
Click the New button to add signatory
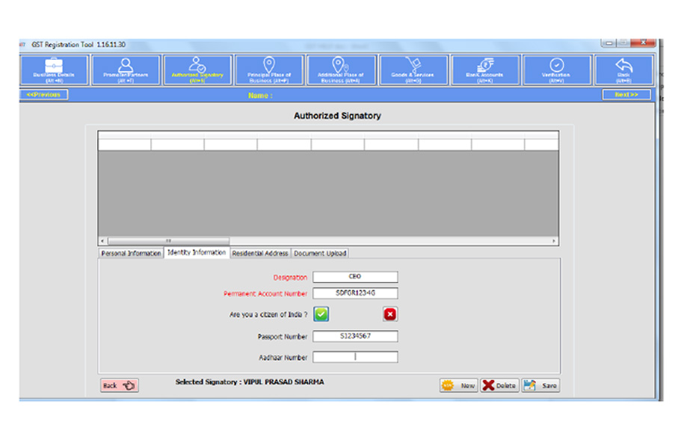click(x=458, y=385)
